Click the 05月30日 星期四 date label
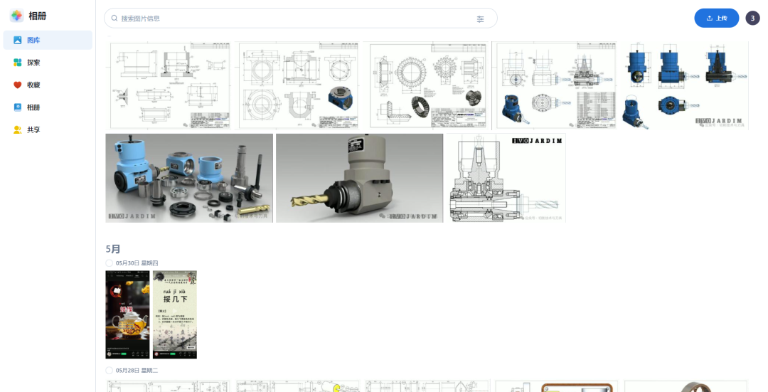 pos(137,263)
